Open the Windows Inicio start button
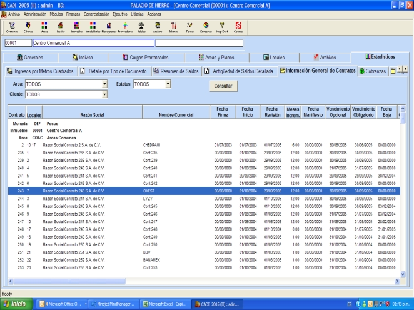The height and width of the screenshot is (310, 414). click(16, 304)
